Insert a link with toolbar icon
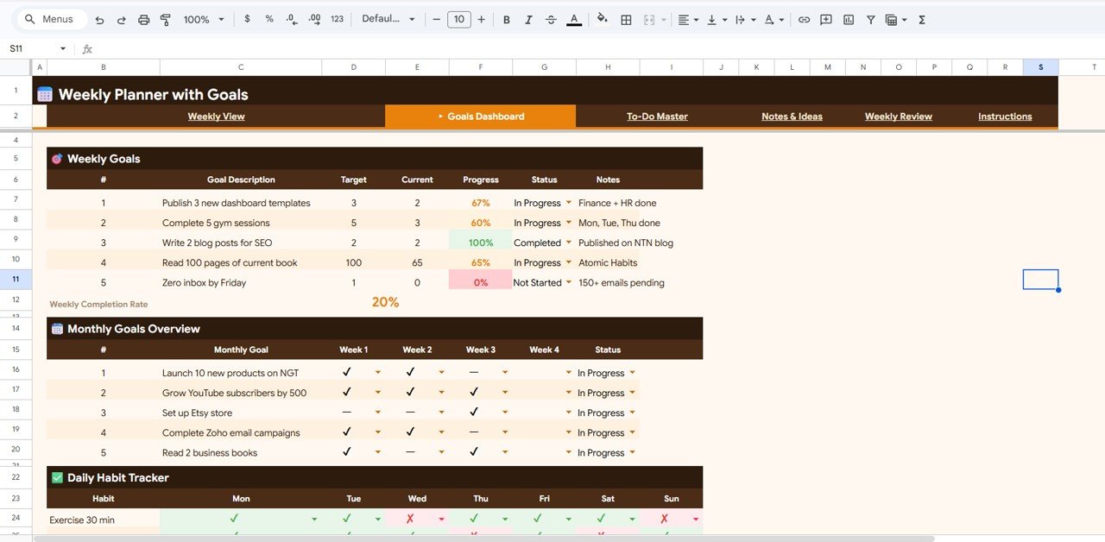Image resolution: width=1105 pixels, height=542 pixels. click(804, 20)
